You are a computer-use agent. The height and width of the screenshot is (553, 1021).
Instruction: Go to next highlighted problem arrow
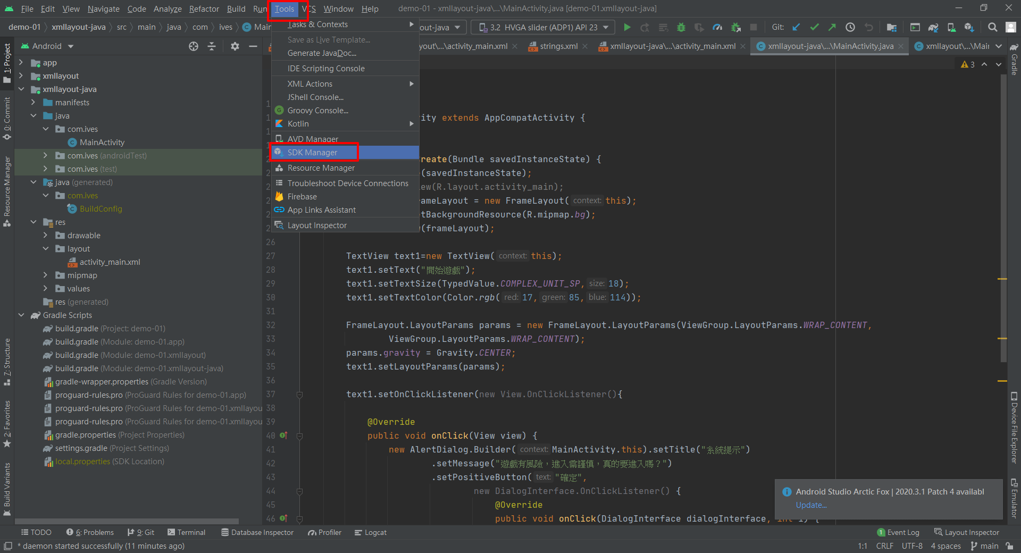[x=999, y=64]
